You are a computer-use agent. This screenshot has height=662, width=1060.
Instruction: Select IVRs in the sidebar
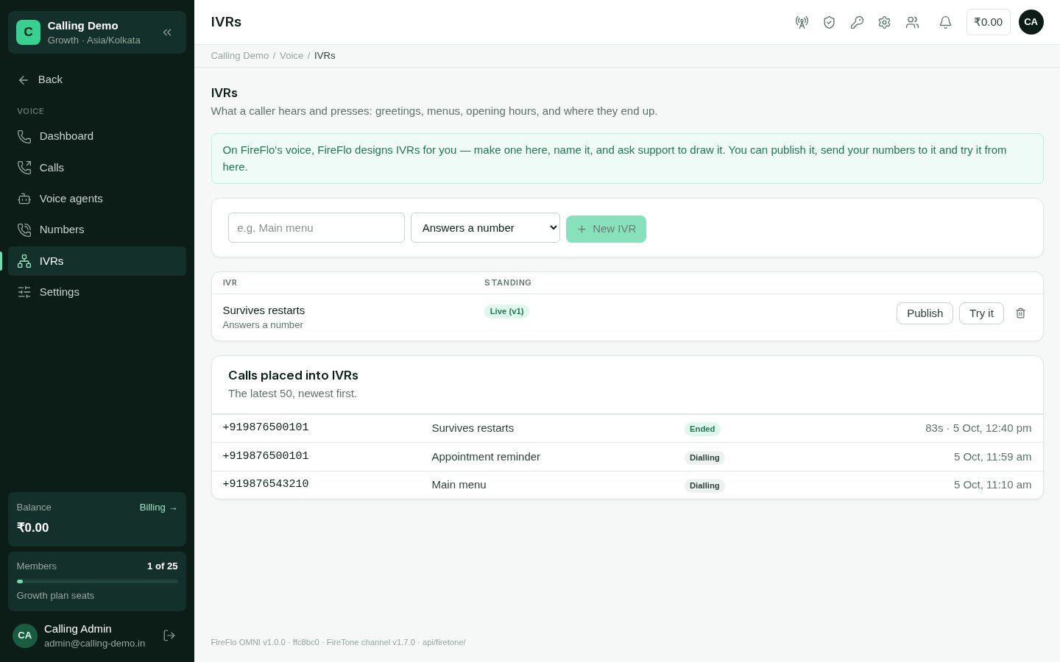point(96,261)
